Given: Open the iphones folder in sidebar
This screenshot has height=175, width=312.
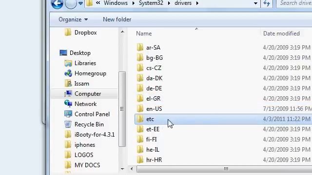Looking at the screenshot, I should [85, 145].
